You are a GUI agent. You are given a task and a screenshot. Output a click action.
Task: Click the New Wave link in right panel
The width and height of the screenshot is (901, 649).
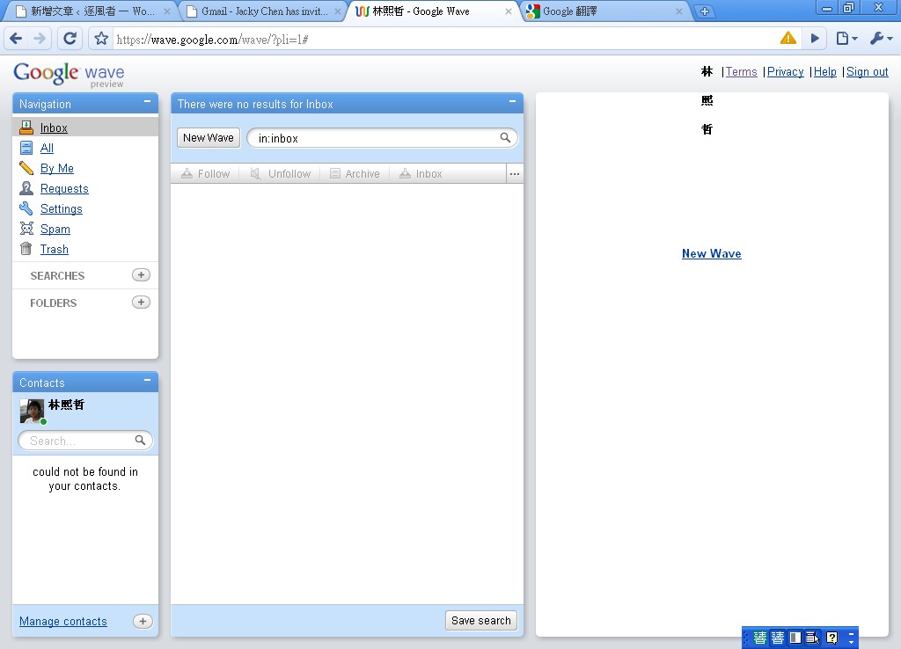(711, 253)
